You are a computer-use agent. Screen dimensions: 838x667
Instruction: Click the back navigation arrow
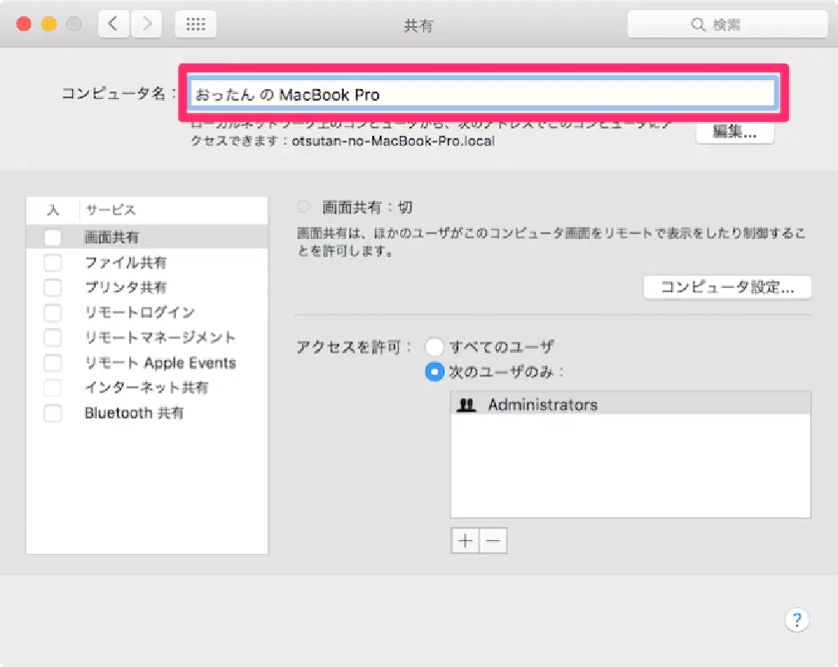pos(113,25)
